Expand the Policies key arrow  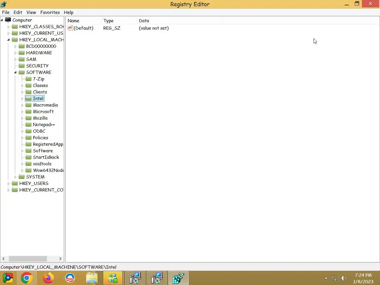click(22, 138)
